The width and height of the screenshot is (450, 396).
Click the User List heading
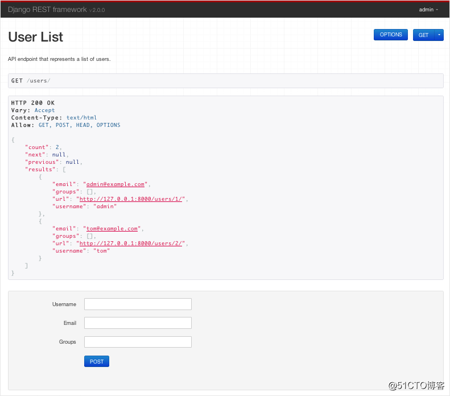click(36, 37)
